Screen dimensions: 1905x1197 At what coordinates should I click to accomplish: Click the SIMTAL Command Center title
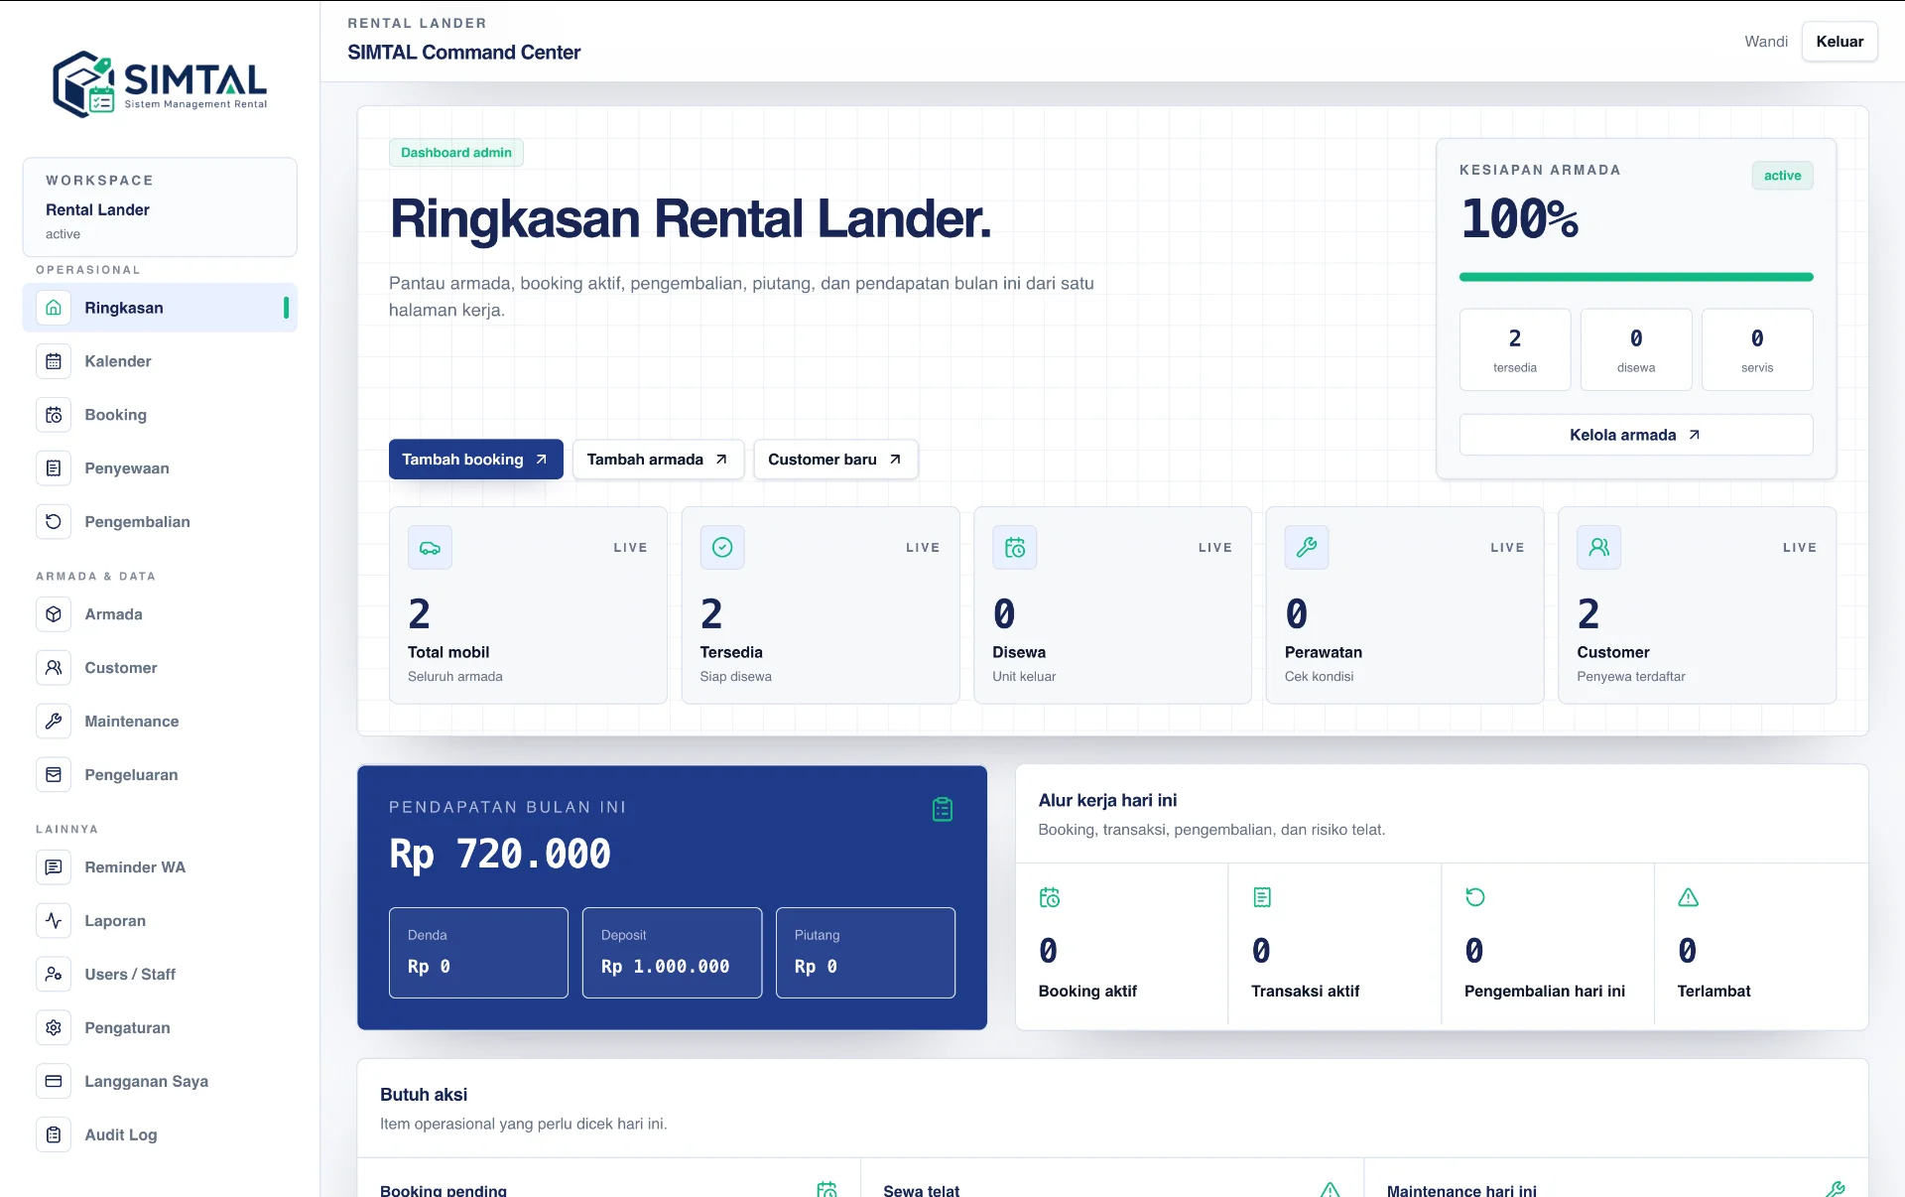[463, 53]
